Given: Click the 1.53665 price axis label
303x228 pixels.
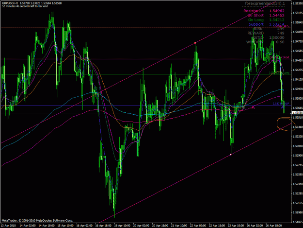Looking at the screenshot, I should (298, 108).
